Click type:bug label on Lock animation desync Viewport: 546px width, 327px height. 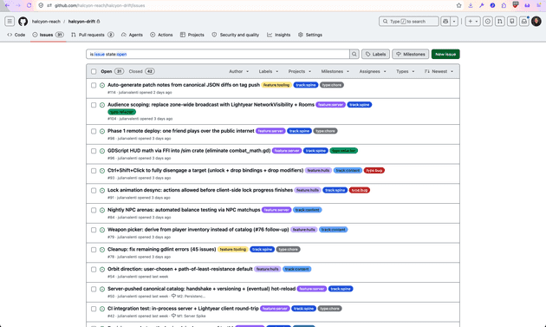tap(360, 190)
